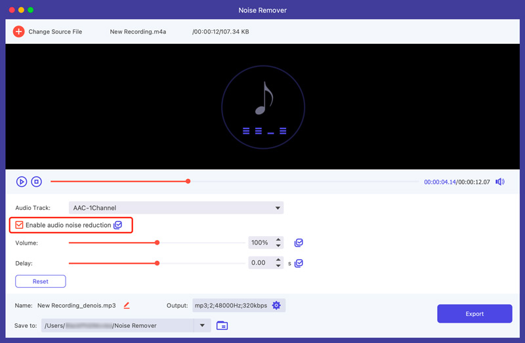Click the file info /00:00:12/107.34 KB
Viewport: 525px width, 343px height.
click(220, 31)
